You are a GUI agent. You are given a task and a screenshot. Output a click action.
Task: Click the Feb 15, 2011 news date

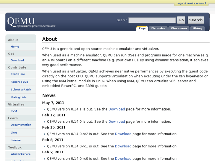54,127
